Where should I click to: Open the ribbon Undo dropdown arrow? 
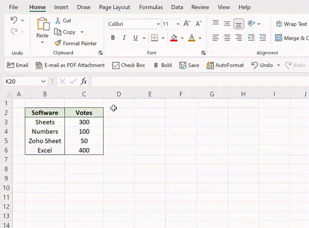coord(23,20)
